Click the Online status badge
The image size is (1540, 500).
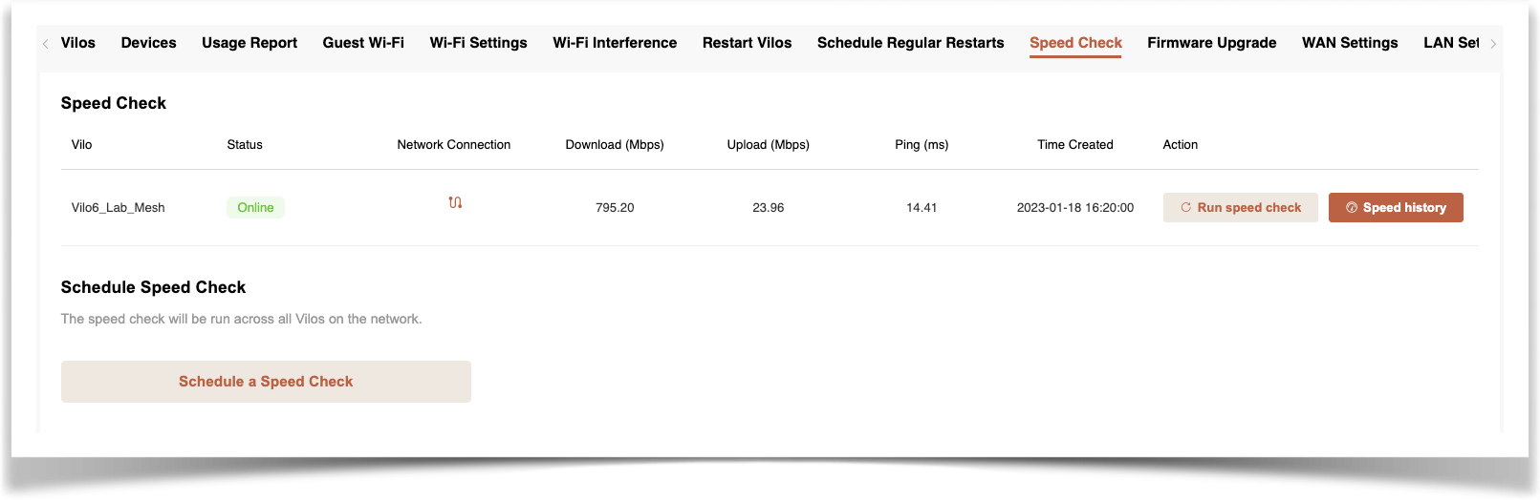pos(255,207)
